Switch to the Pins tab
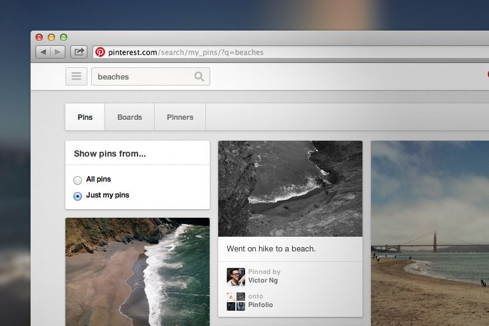This screenshot has height=326, width=489. [x=85, y=117]
